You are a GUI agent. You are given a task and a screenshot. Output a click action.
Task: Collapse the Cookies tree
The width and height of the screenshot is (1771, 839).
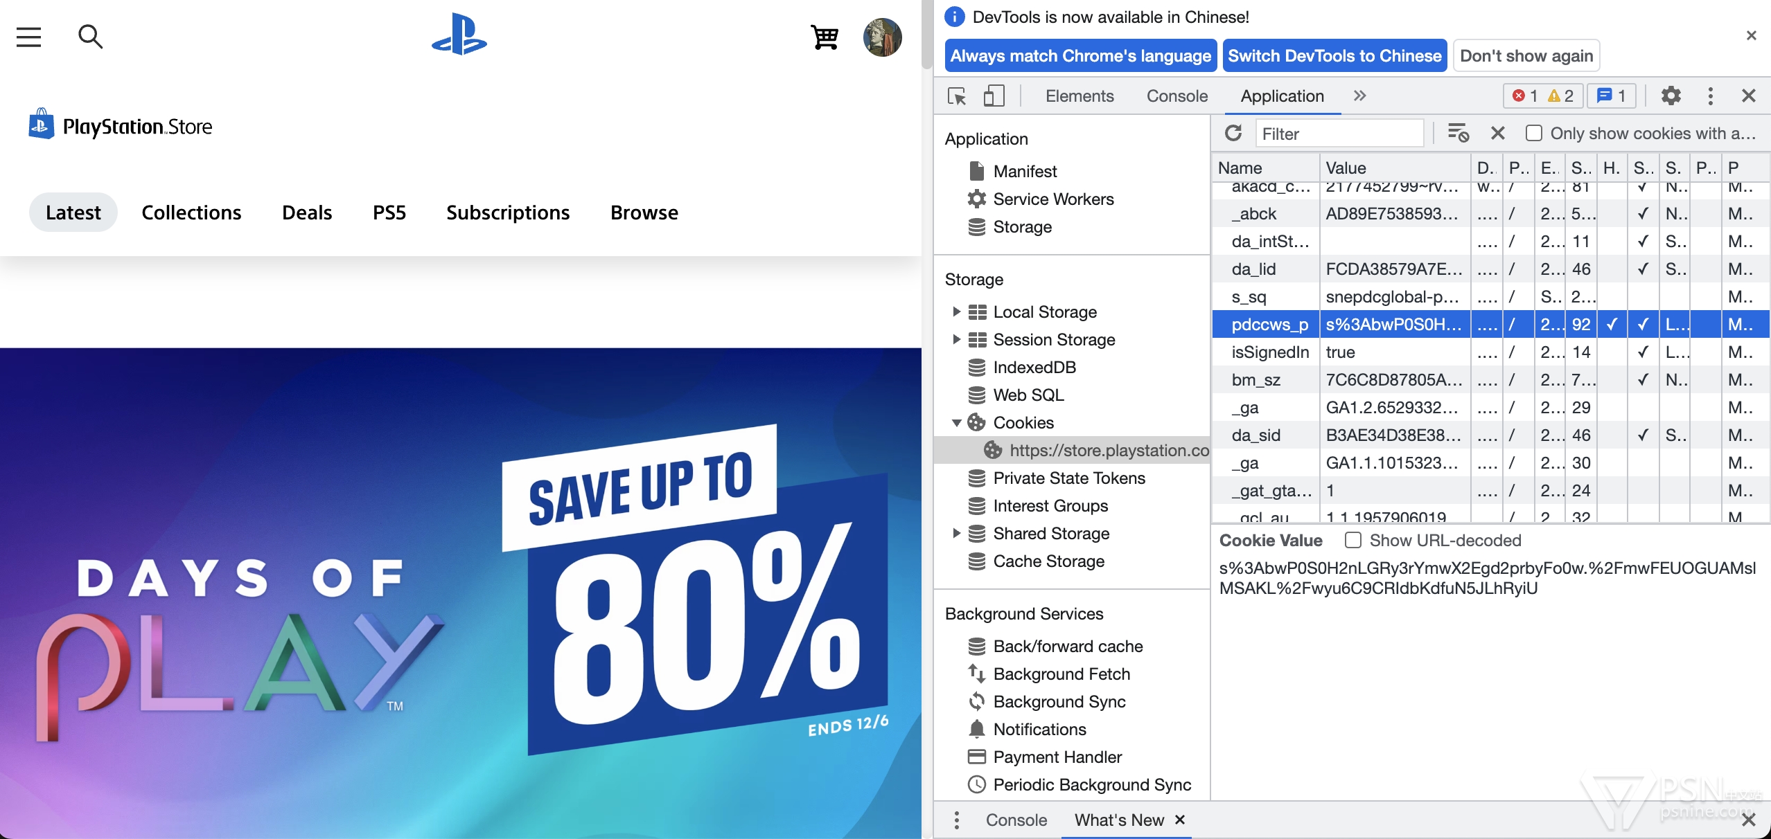click(x=956, y=422)
